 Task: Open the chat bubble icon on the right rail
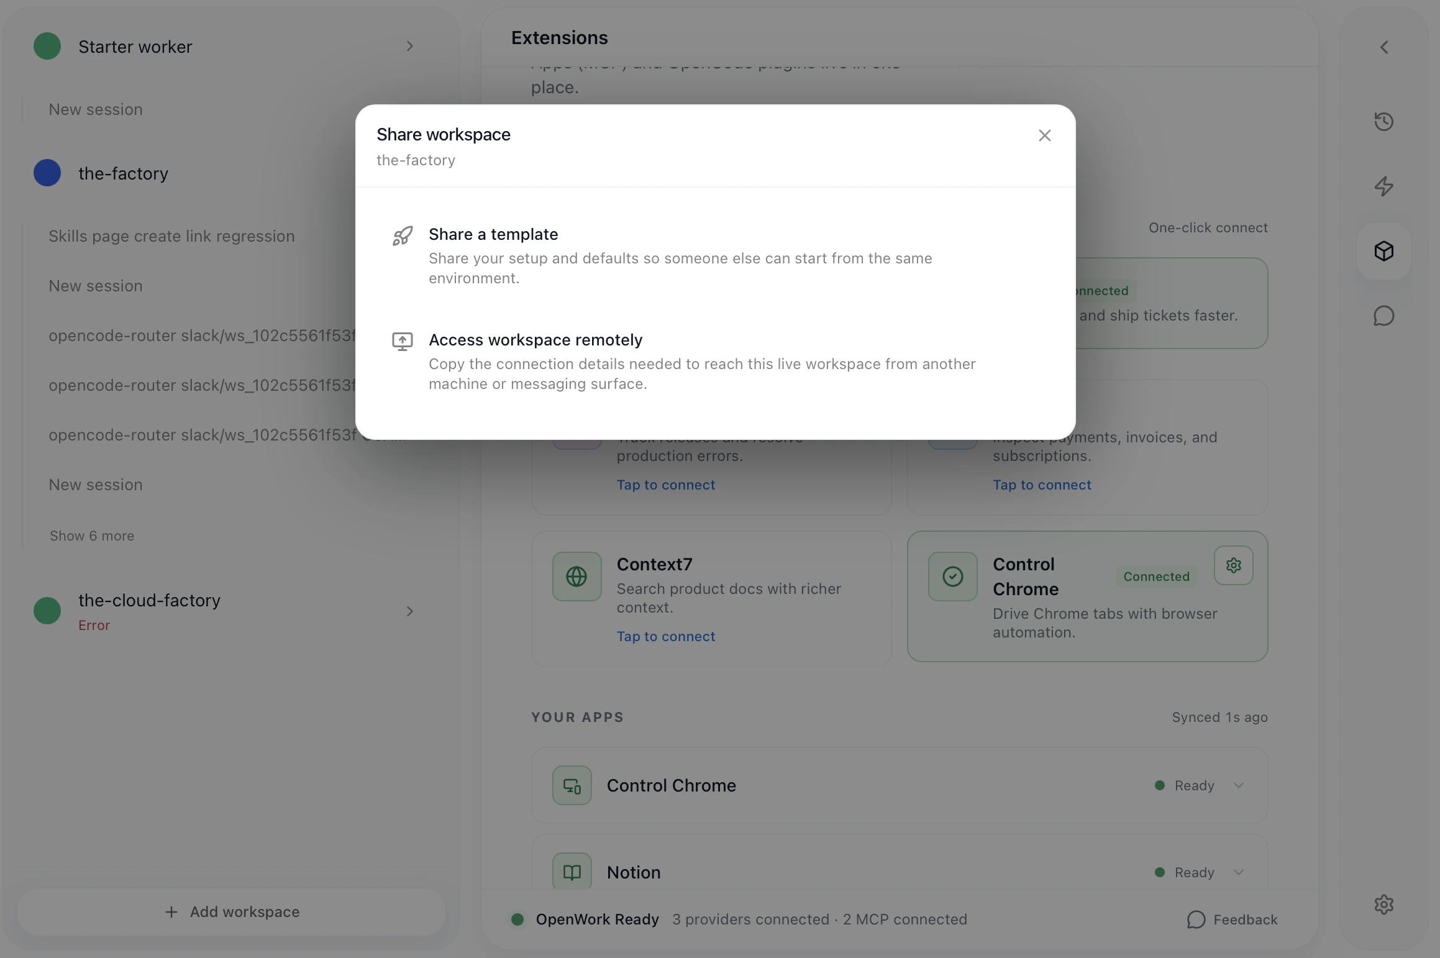(x=1384, y=316)
